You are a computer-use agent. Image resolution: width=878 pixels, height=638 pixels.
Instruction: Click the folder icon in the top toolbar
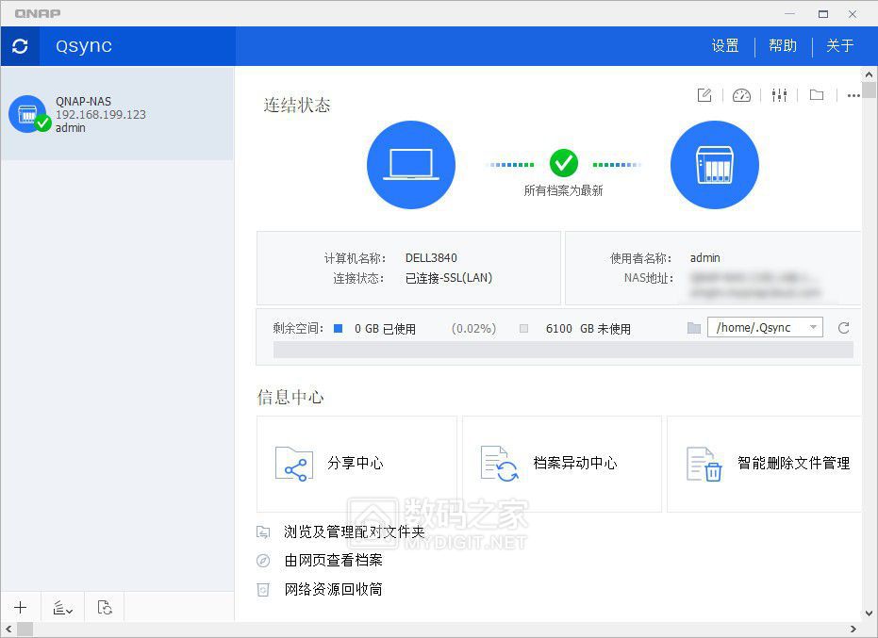click(x=817, y=95)
